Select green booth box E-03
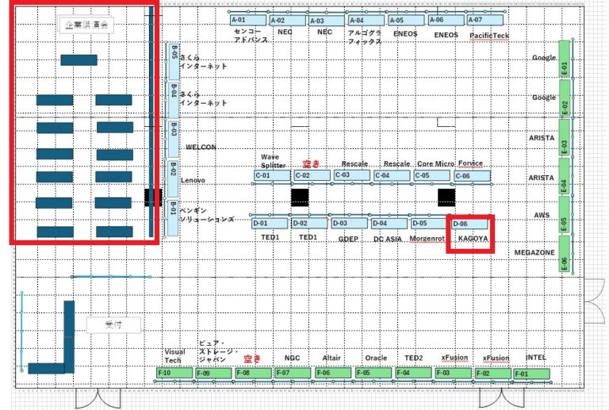The image size is (609, 410). [564, 138]
